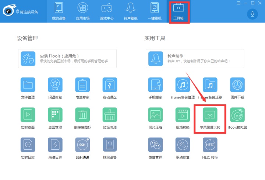The height and width of the screenshot is (180, 265).
Task: Click the 安装 iTools (应用兔) banner
Action: (67, 59)
